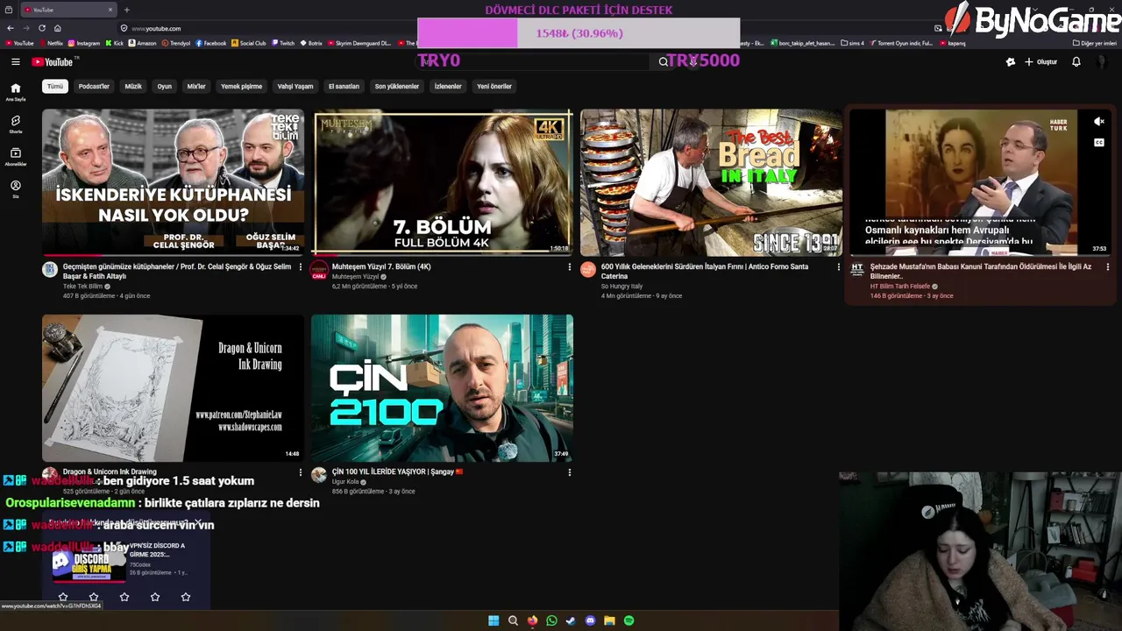Click the So Hungry Italy channel name
The width and height of the screenshot is (1122, 631).
pyautogui.click(x=621, y=287)
